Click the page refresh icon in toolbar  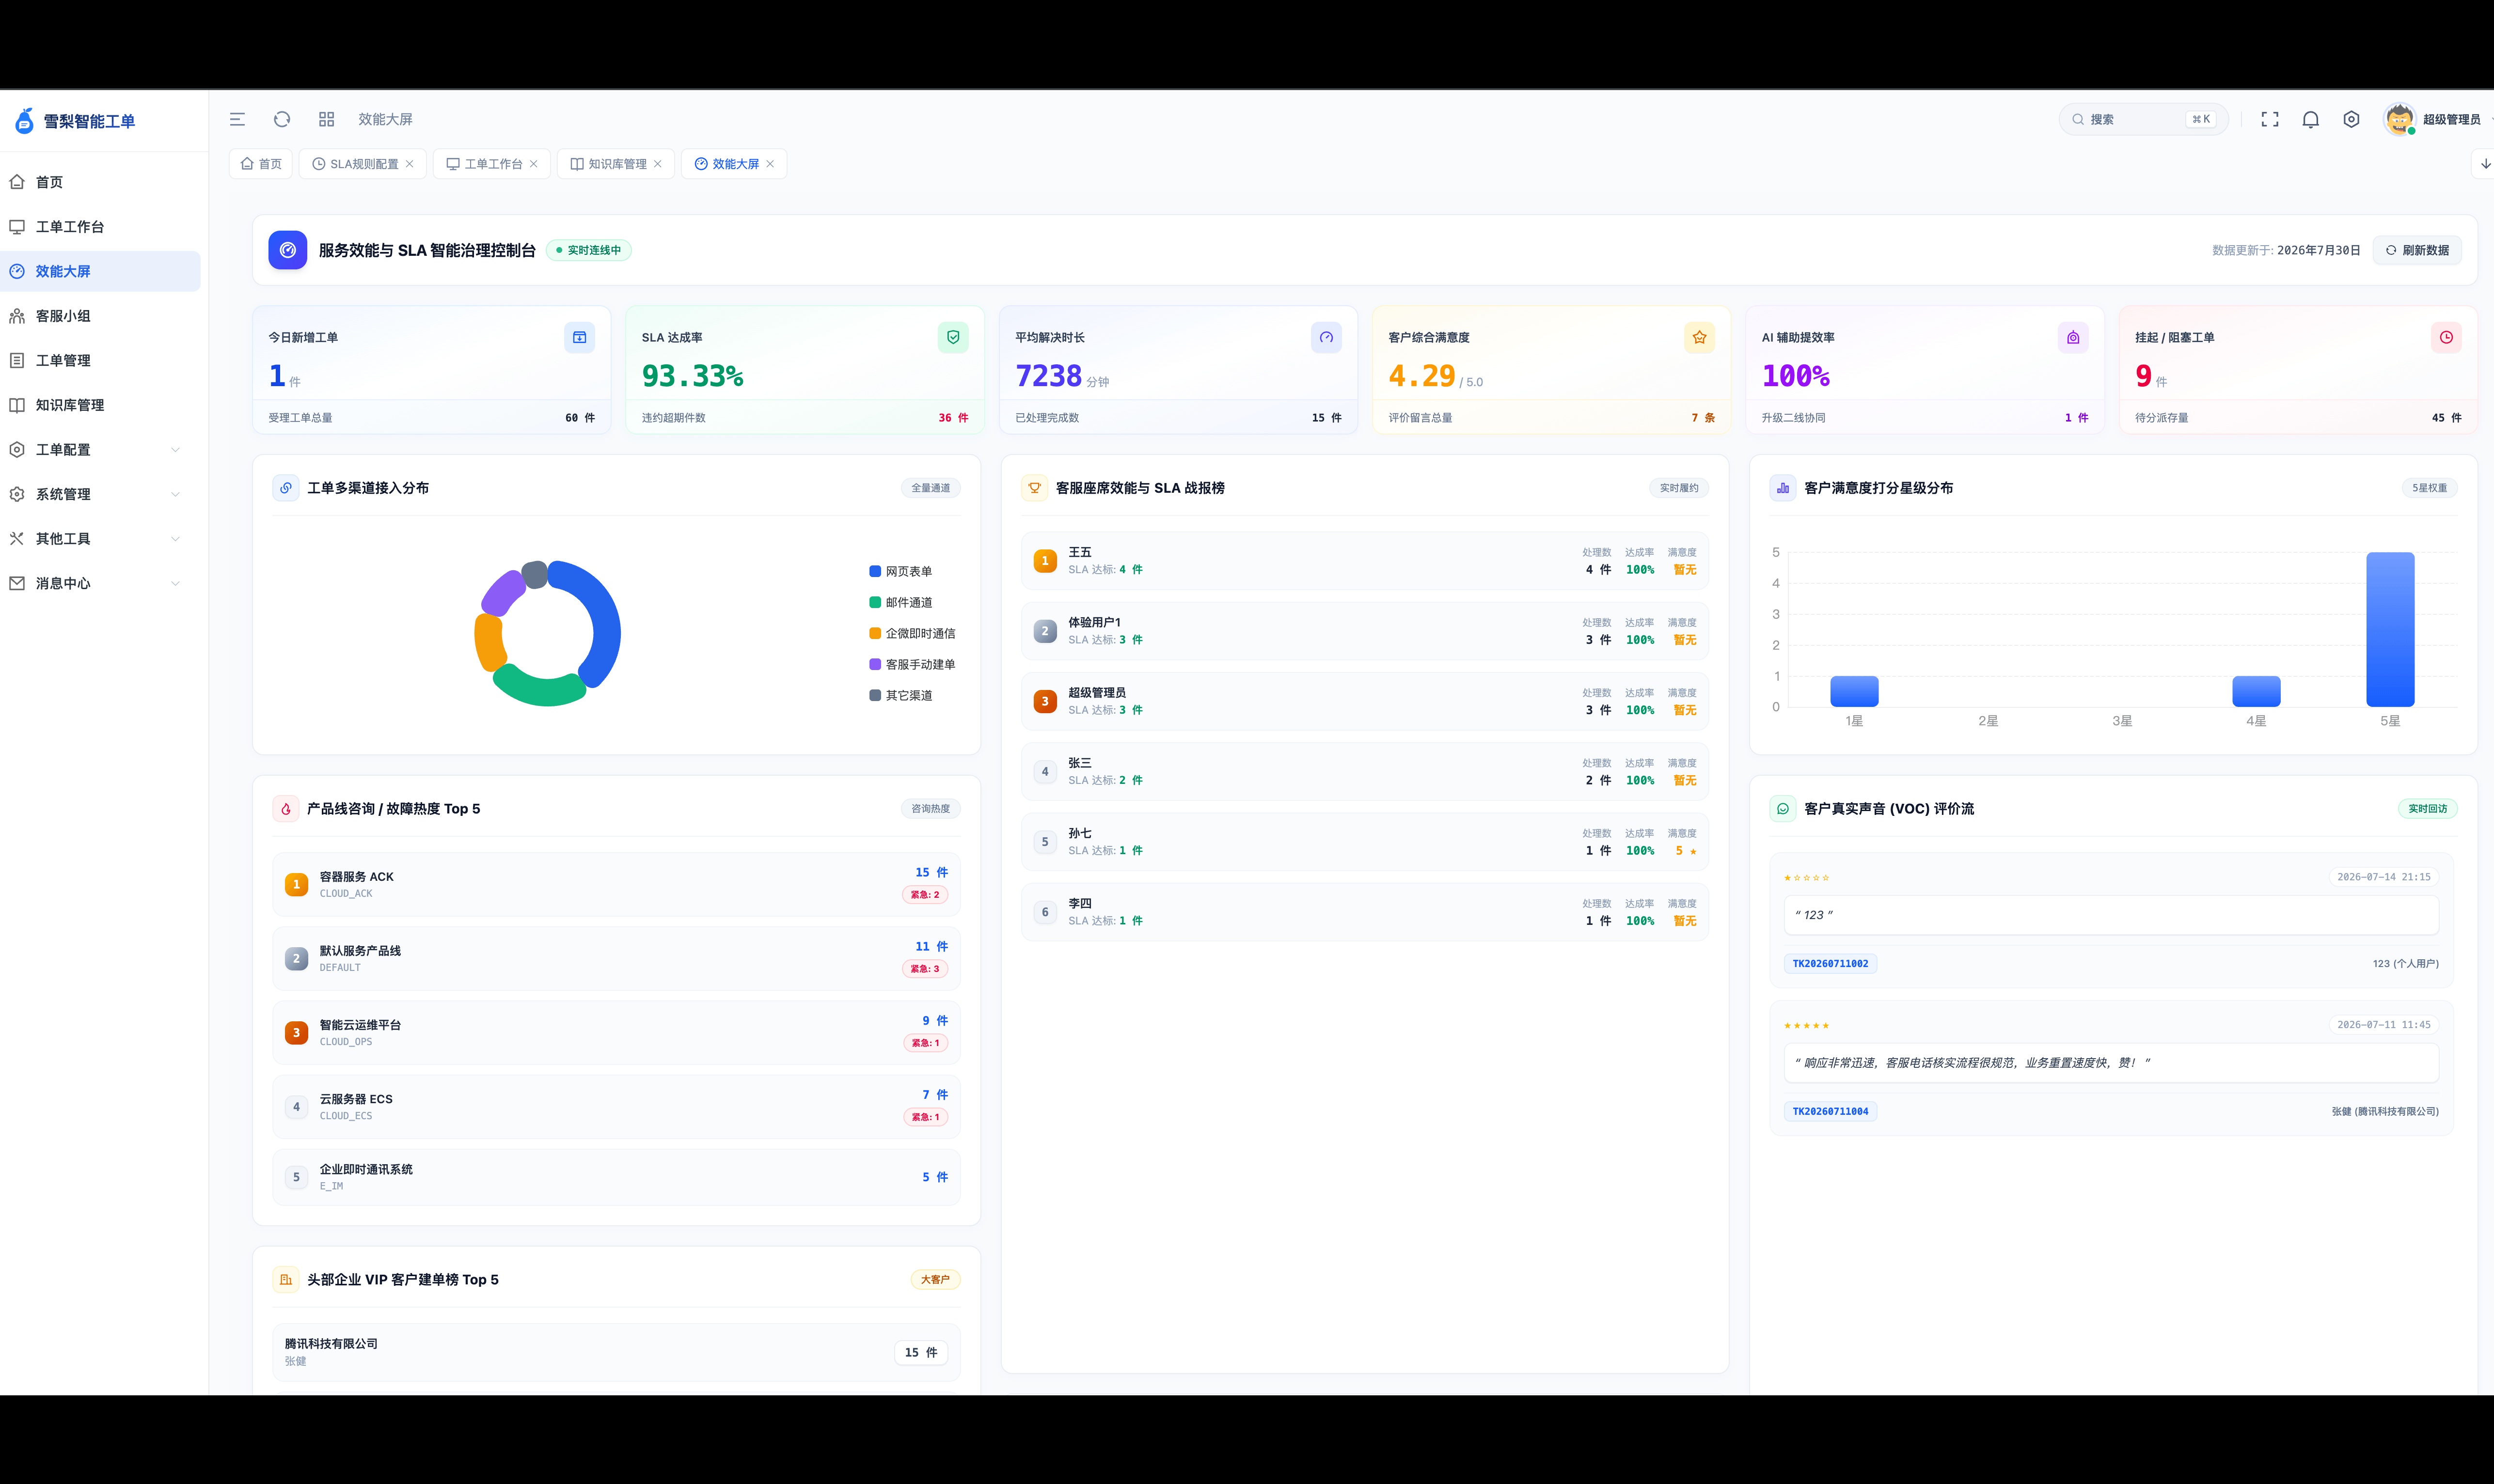point(282,119)
